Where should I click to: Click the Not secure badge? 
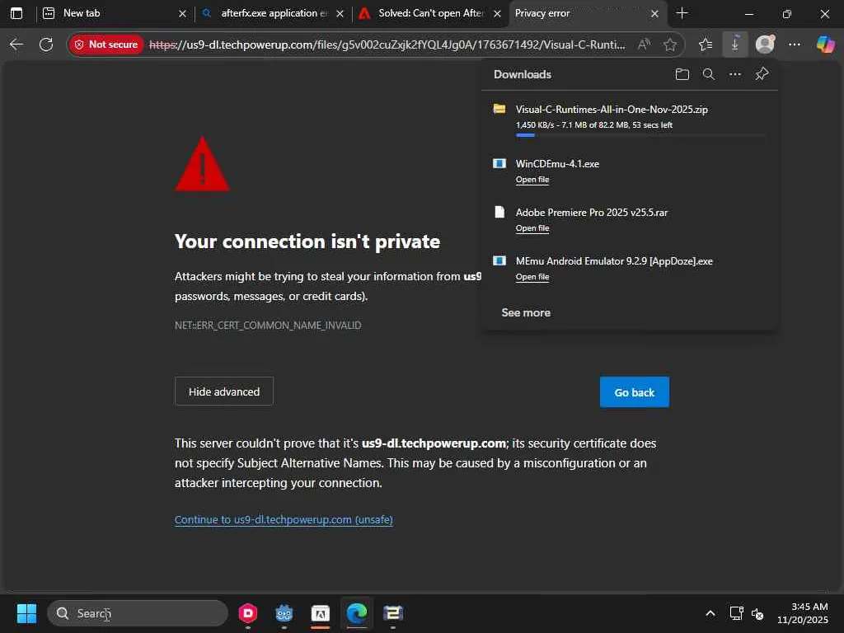click(106, 45)
